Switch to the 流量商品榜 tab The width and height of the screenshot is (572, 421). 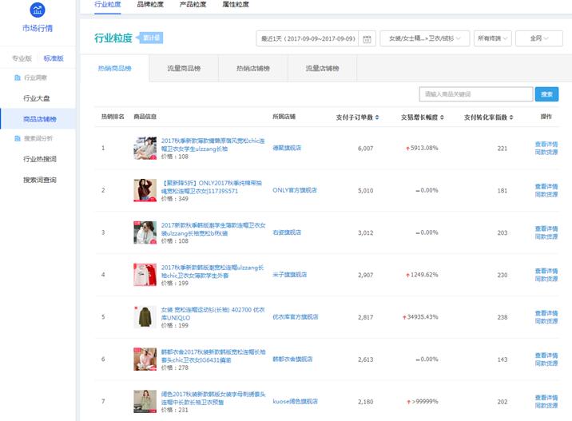click(x=184, y=68)
